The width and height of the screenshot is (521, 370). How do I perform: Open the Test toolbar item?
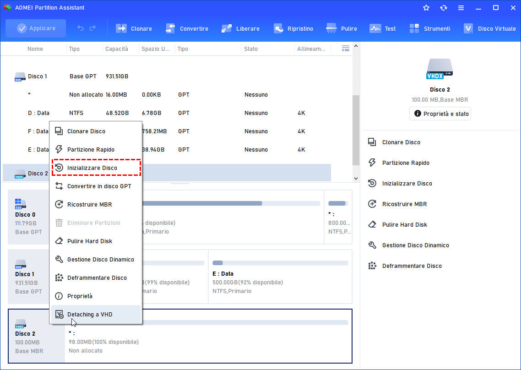[382, 28]
